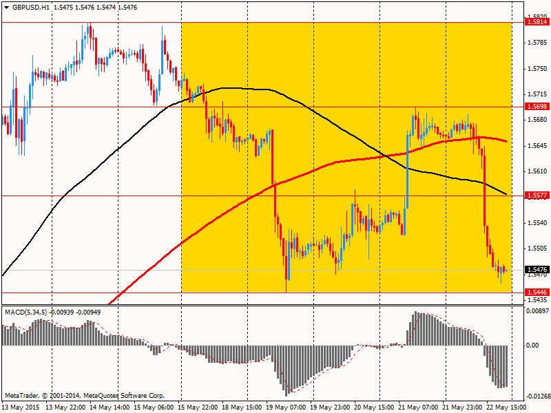
Task: Click the MACD readings -0.00939 -0.00949
Action: point(75,313)
